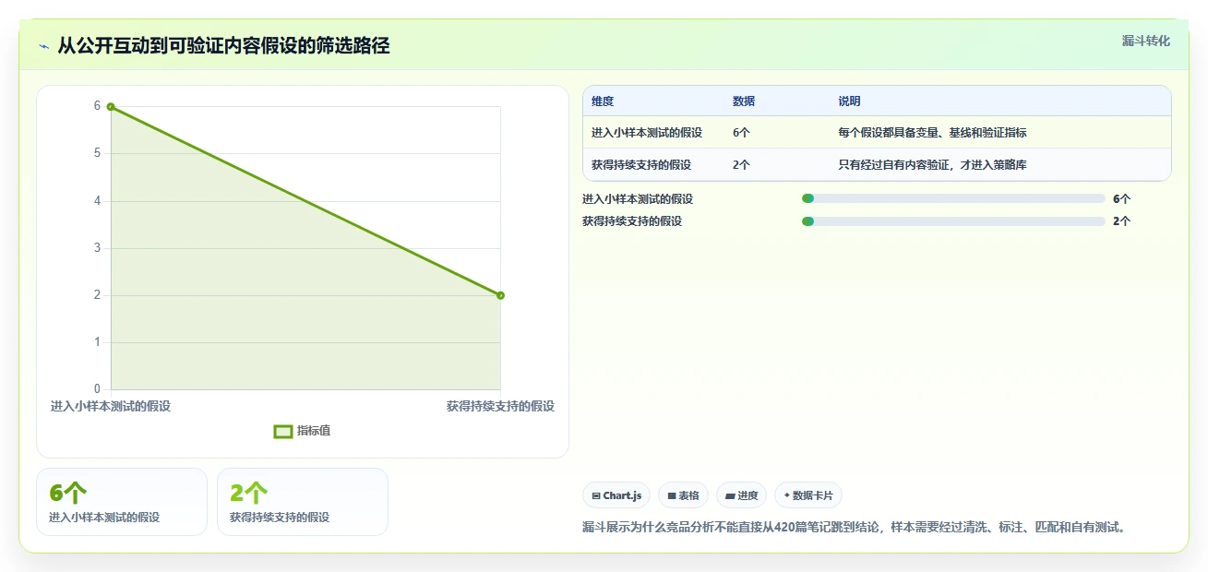Click the 说明 column header
This screenshot has width=1208, height=572.
point(849,101)
